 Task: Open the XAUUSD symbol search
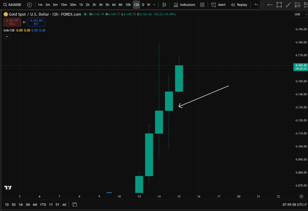[12, 5]
